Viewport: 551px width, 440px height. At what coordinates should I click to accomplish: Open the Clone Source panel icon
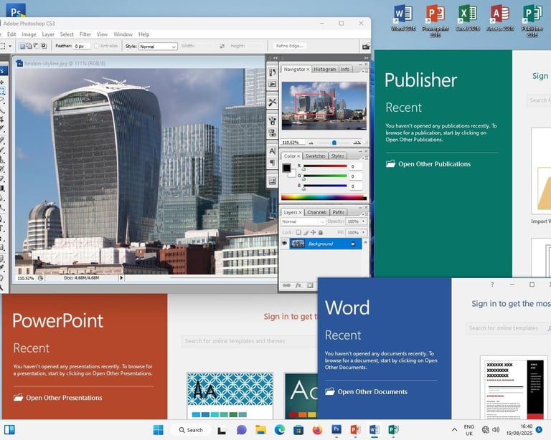coord(273,133)
